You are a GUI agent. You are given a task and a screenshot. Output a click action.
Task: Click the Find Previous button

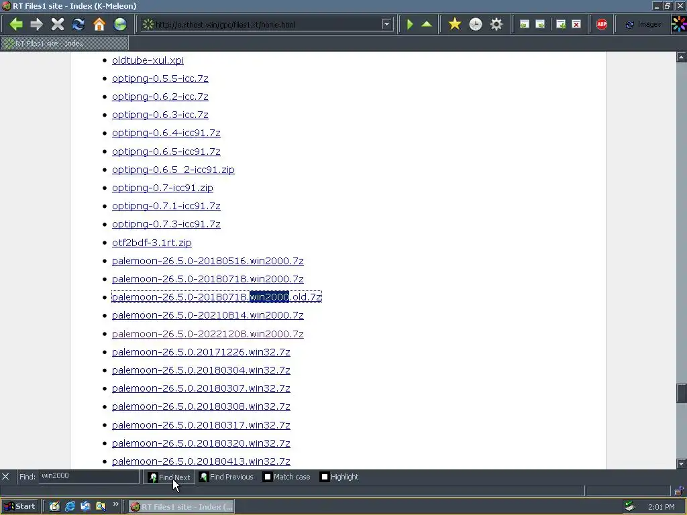click(x=227, y=477)
